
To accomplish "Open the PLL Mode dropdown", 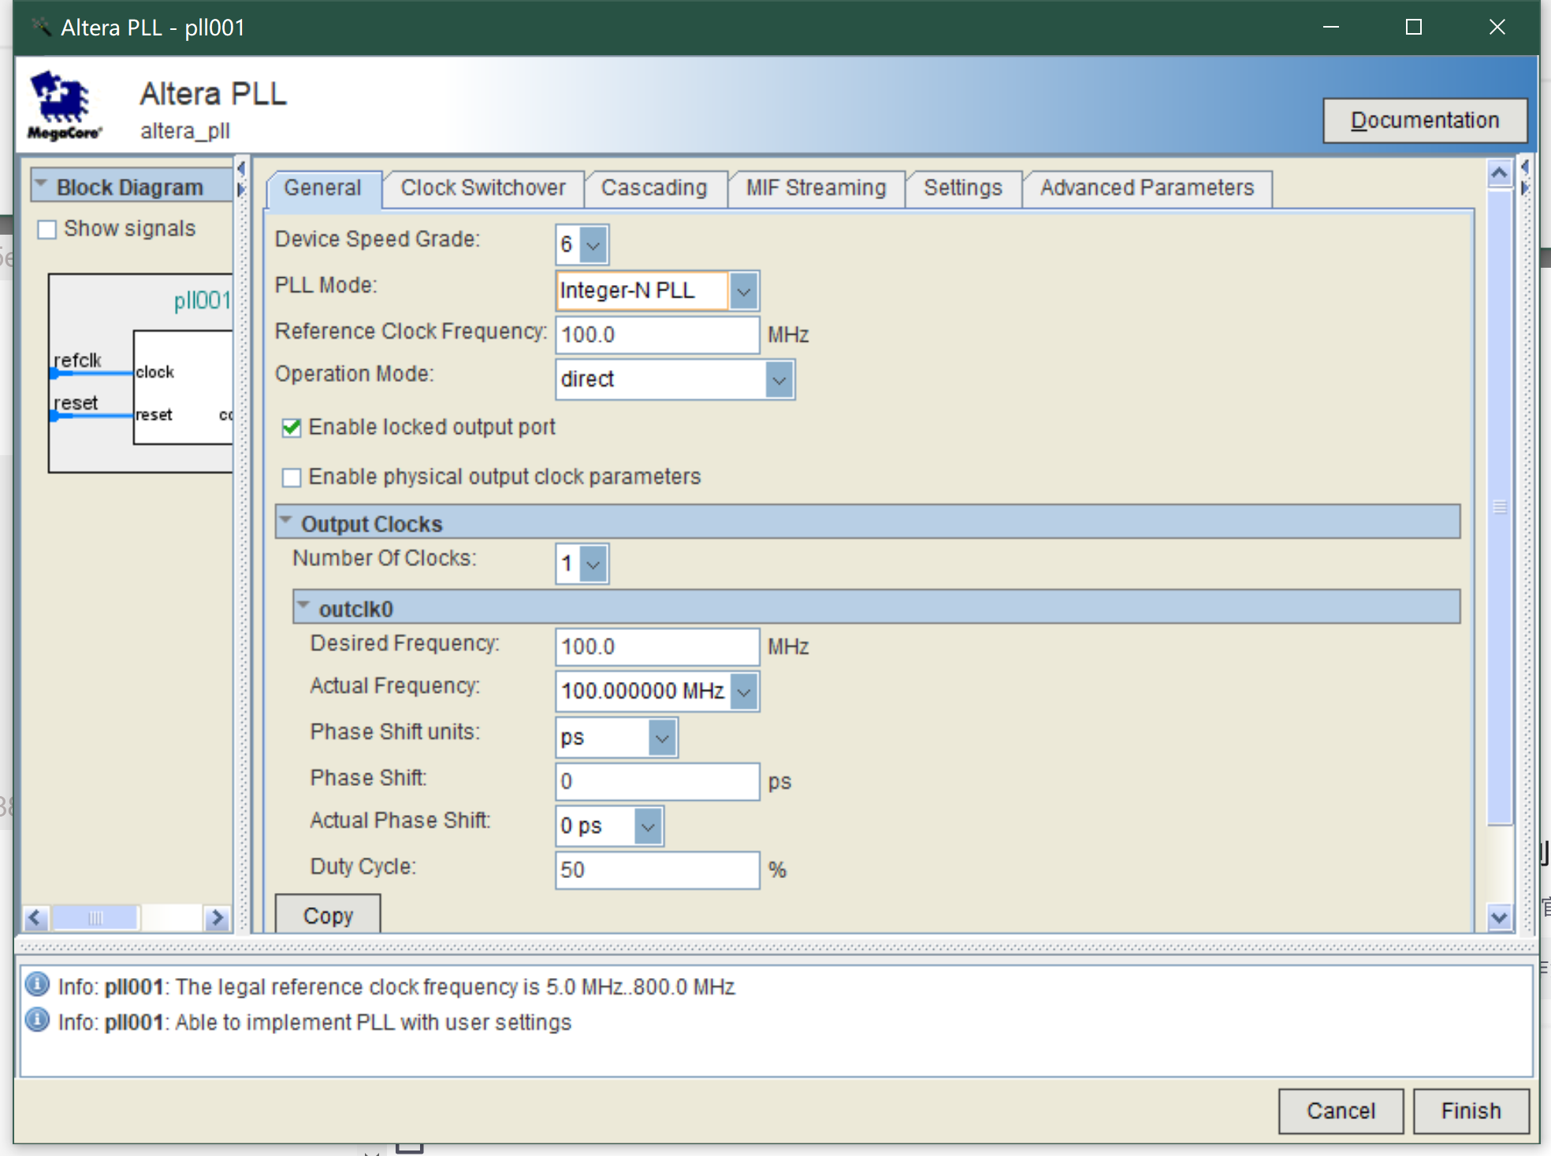I will pos(743,291).
